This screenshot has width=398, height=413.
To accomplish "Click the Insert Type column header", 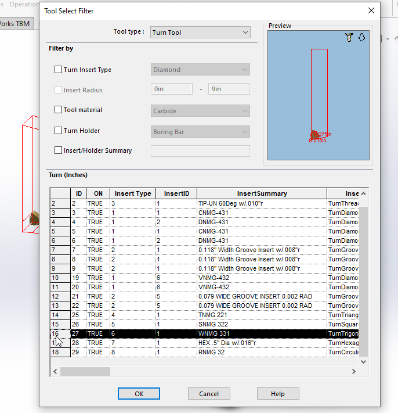I will pyautogui.click(x=133, y=193).
